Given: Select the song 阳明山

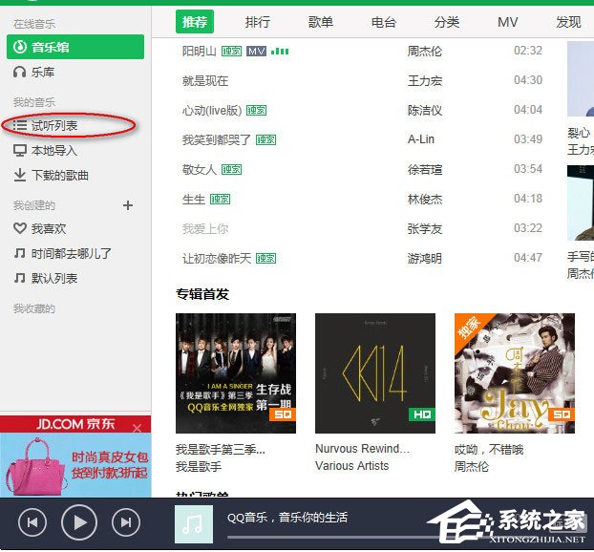Looking at the screenshot, I should point(200,52).
